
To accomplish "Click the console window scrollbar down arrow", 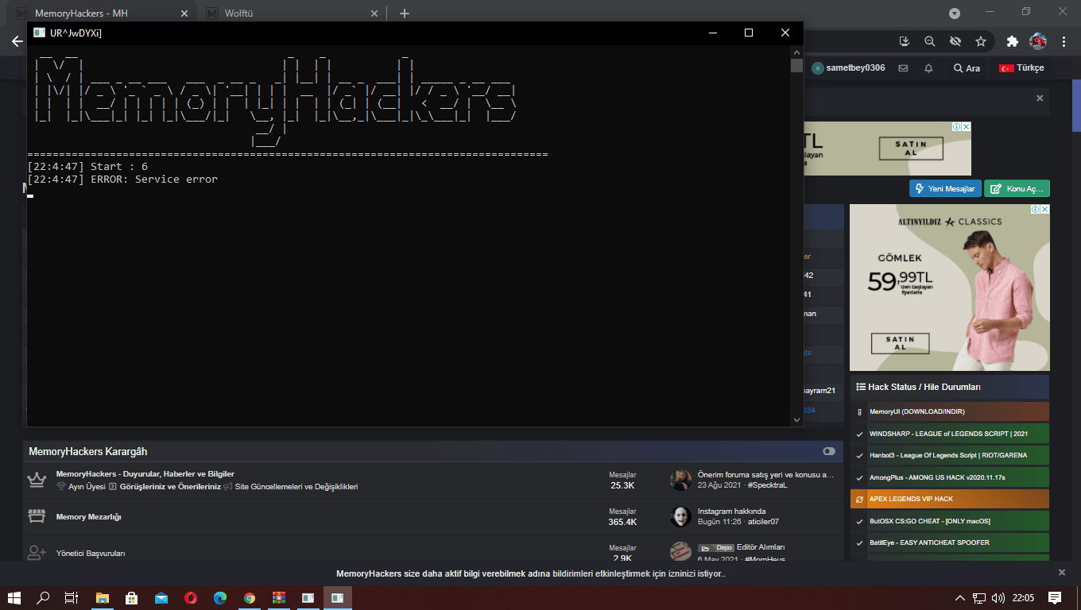I will 796,419.
